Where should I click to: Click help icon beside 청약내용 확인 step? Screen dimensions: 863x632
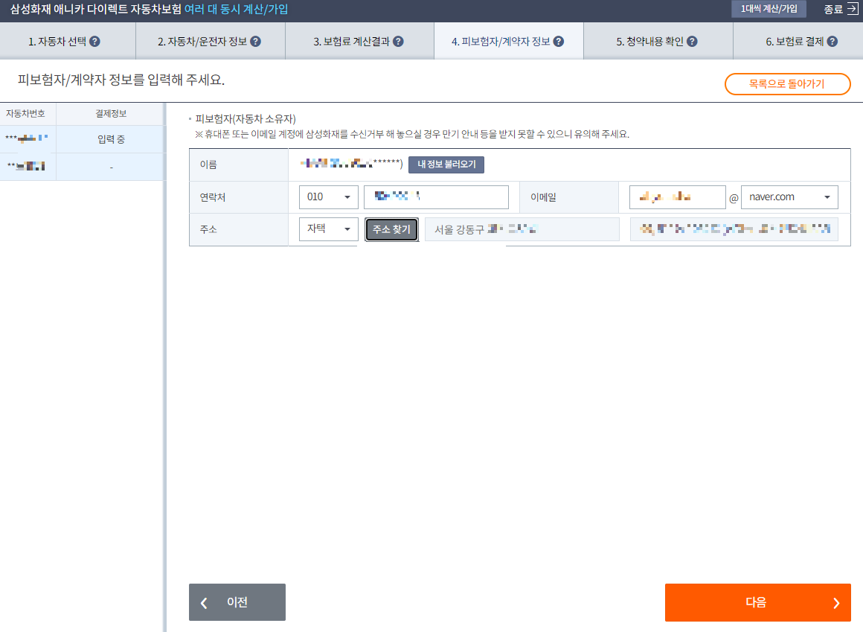693,41
